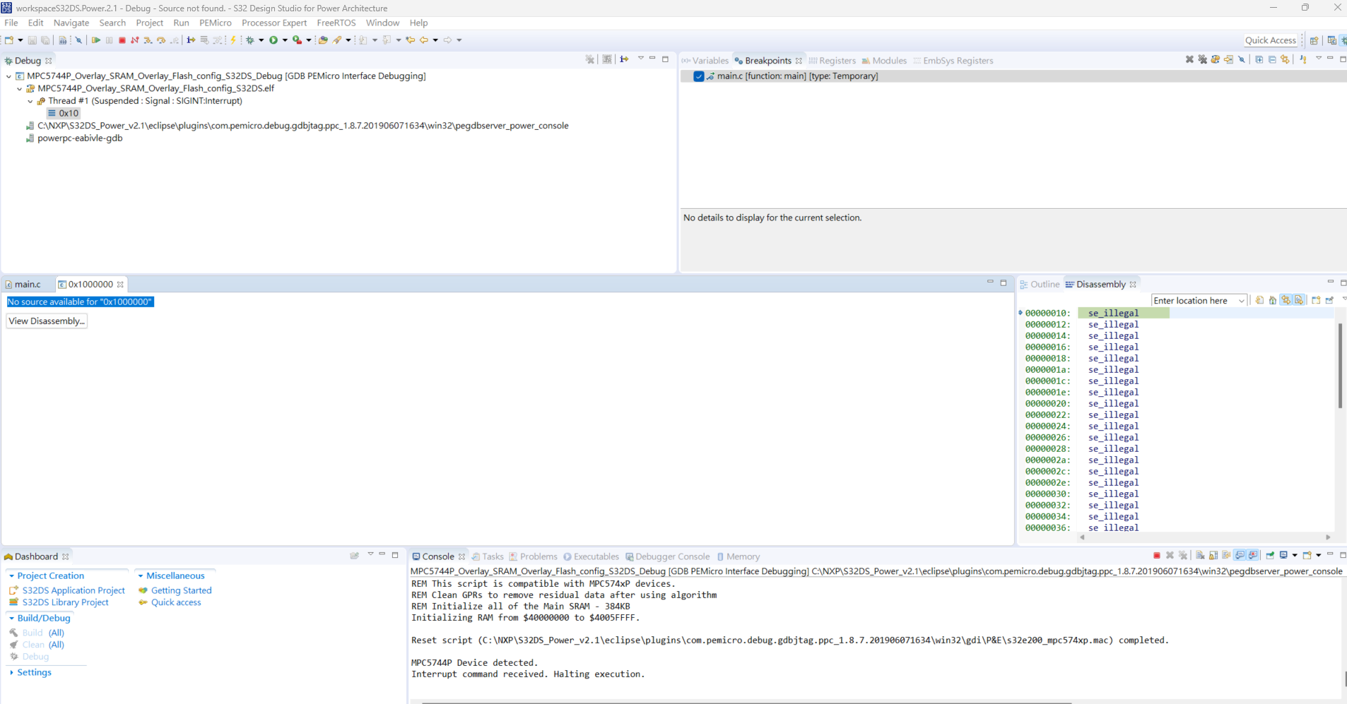The image size is (1347, 704).
Task: Open a new Debug launch with the bug icon
Action: (x=251, y=40)
